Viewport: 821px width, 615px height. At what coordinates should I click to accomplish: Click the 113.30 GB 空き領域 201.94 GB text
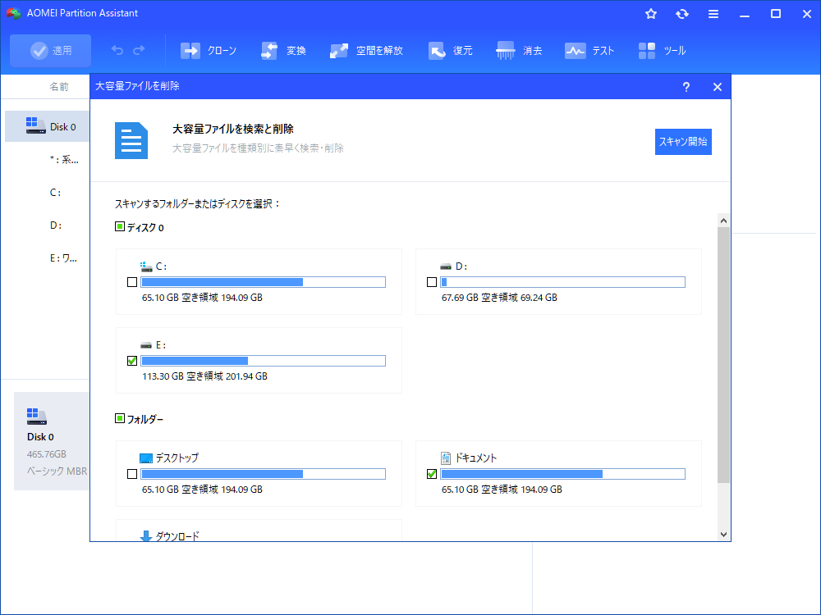tap(204, 376)
